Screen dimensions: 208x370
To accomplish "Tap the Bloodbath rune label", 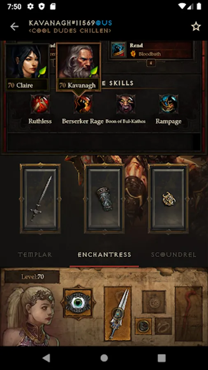I will 150,54.
